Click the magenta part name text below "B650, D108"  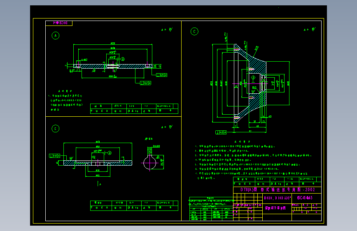pyautogui.click(x=275, y=208)
